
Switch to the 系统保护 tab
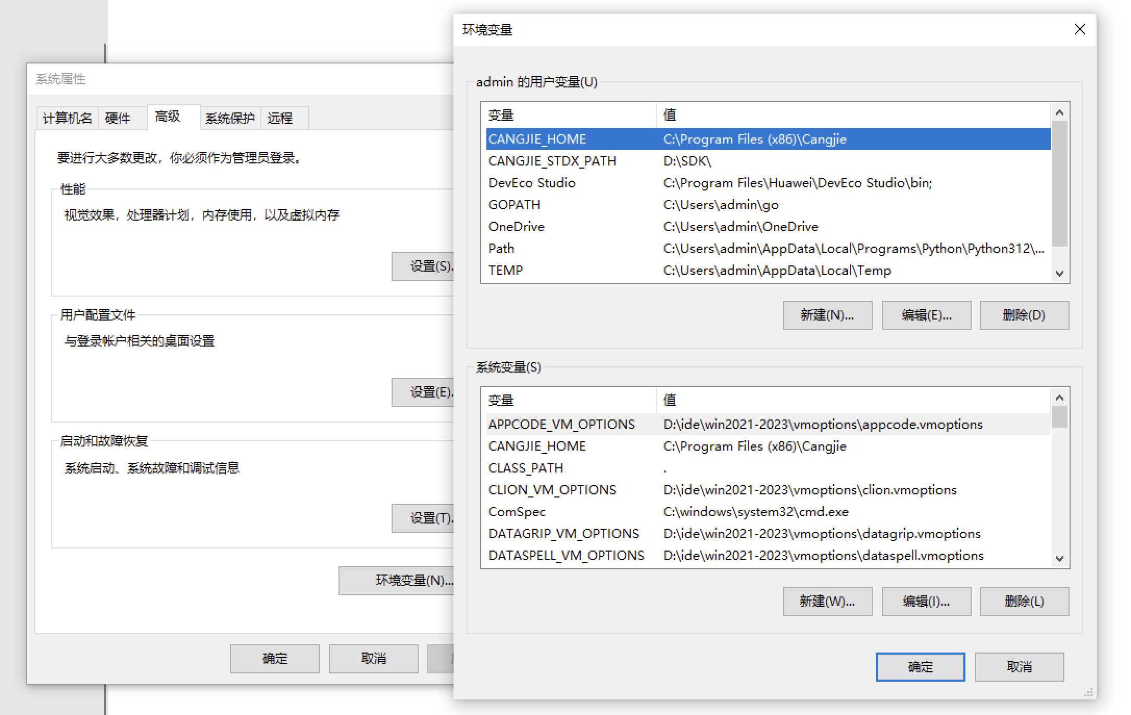[x=230, y=118]
